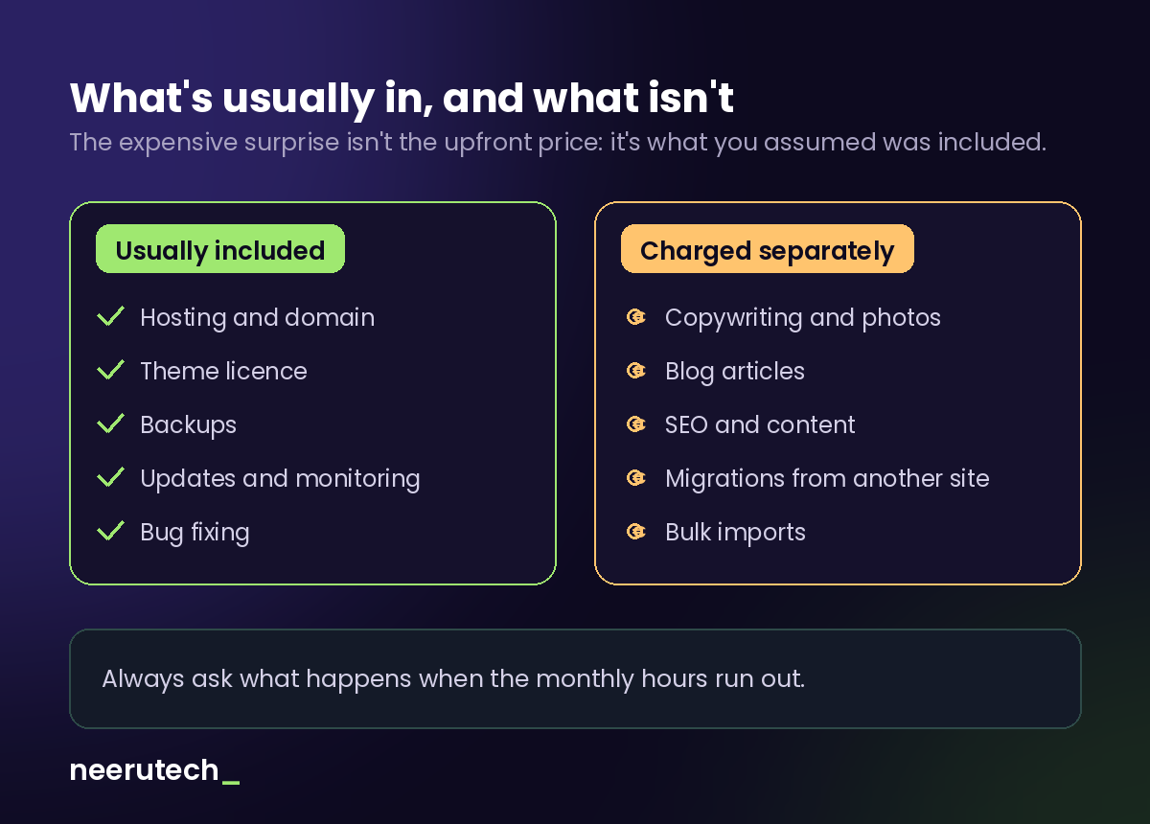Click the checkmark next to Theme licence
This screenshot has width=1150, height=824.
tap(111, 370)
